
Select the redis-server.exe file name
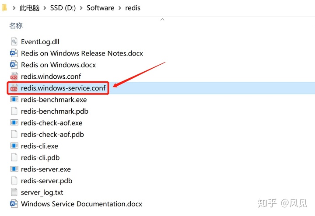click(46, 169)
